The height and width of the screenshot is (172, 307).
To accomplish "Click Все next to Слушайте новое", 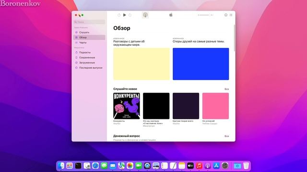I will coord(226,89).
